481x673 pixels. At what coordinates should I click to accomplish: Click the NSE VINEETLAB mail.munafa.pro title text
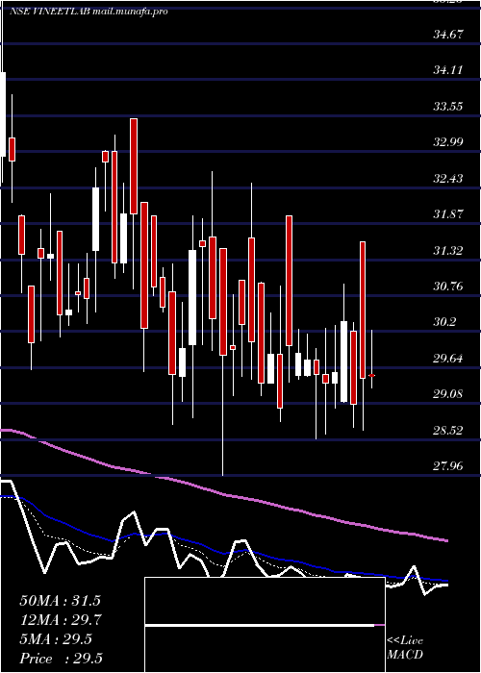89,12
